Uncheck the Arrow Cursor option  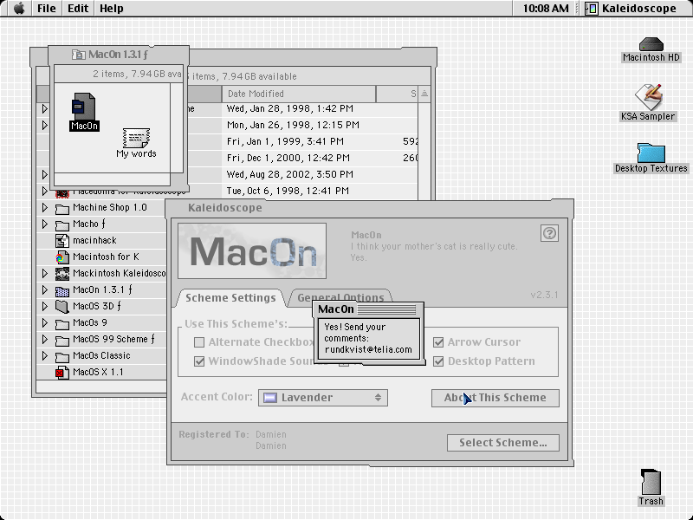point(438,342)
